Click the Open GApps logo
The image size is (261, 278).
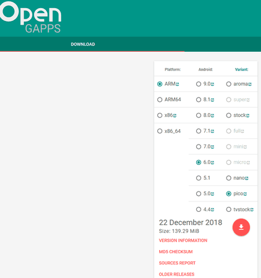coord(31,17)
